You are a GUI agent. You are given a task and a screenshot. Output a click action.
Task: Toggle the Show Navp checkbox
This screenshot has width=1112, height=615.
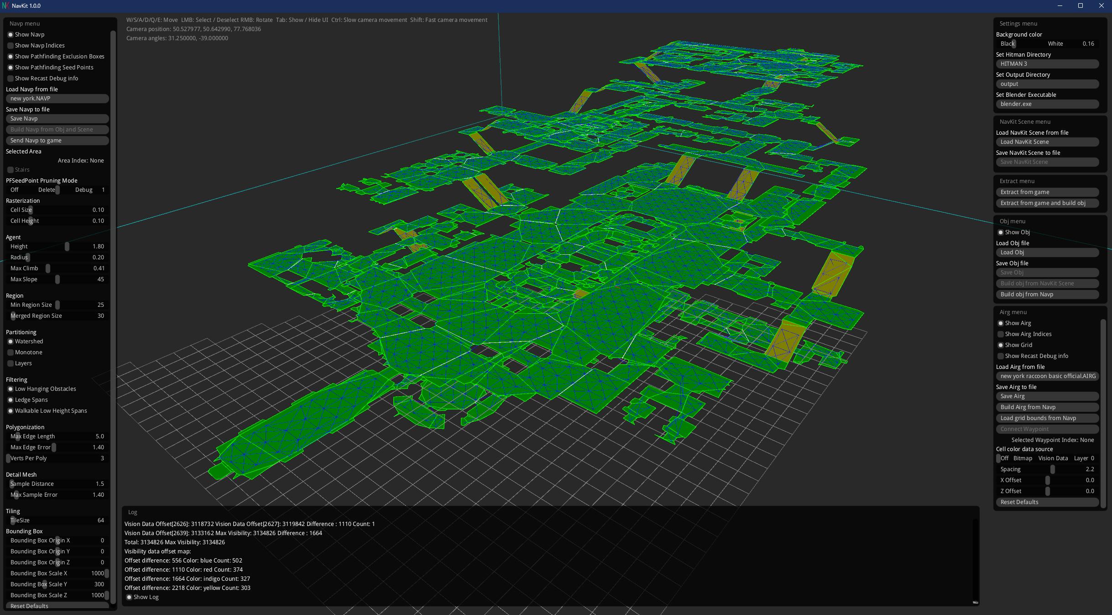tap(10, 35)
